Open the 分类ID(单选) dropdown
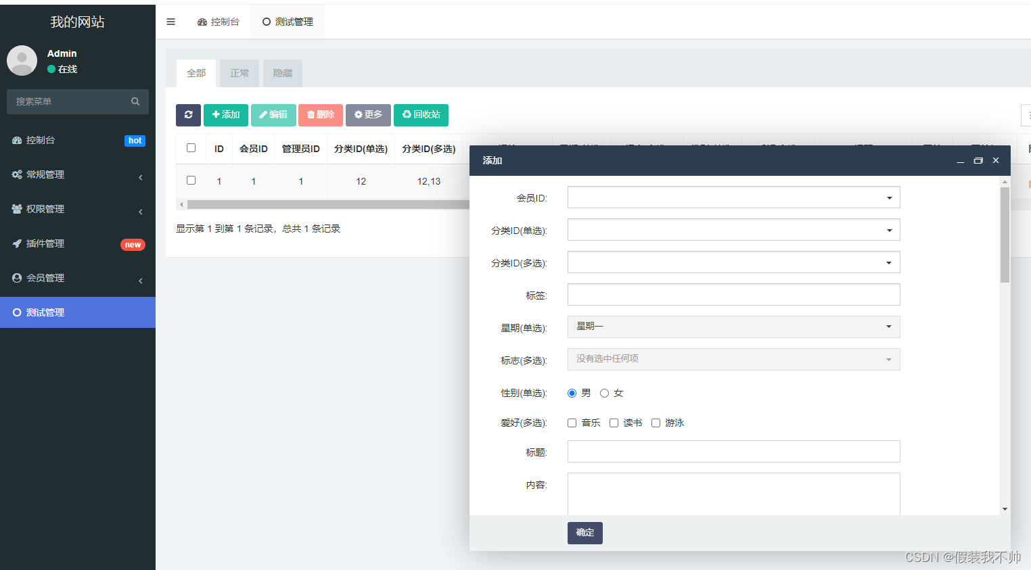 click(733, 230)
